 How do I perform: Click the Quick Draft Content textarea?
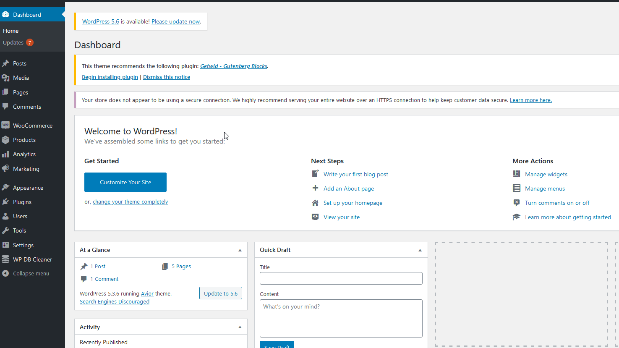click(341, 318)
